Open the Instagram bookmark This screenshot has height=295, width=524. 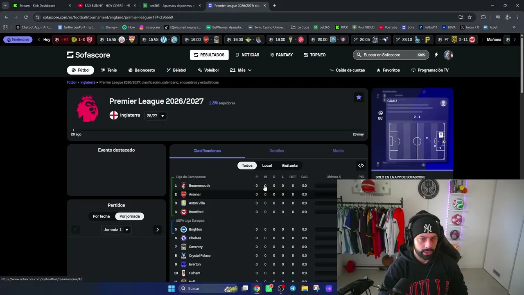[x=150, y=27]
